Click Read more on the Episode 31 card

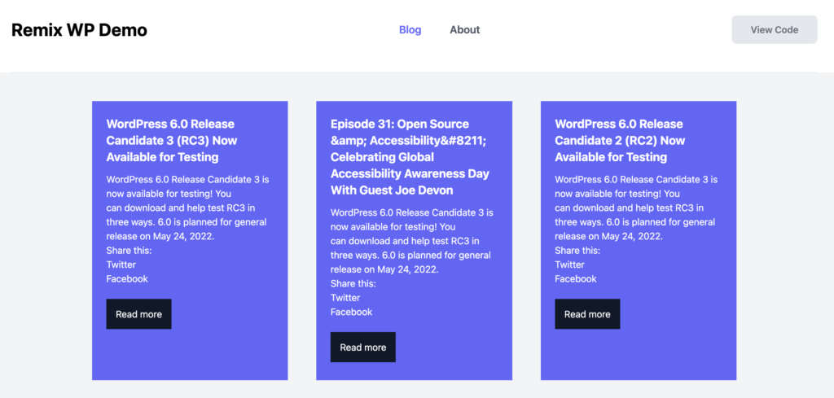click(x=362, y=347)
